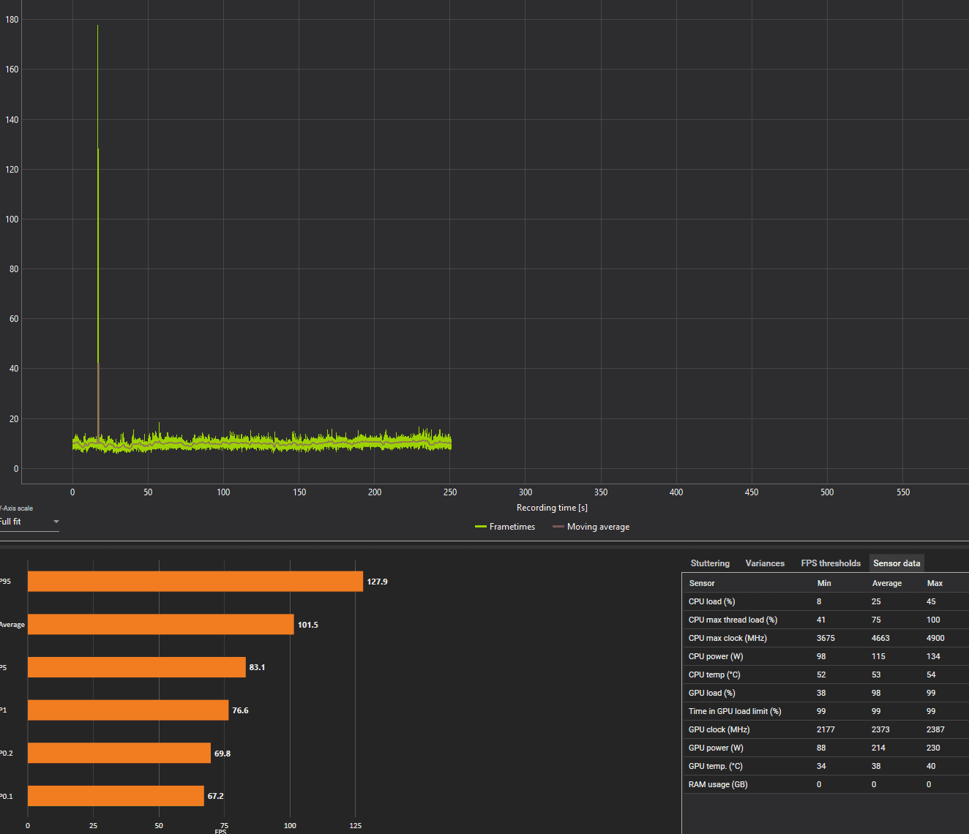Select the GPU clock (MHz) row
969x834 pixels.
(x=826, y=729)
